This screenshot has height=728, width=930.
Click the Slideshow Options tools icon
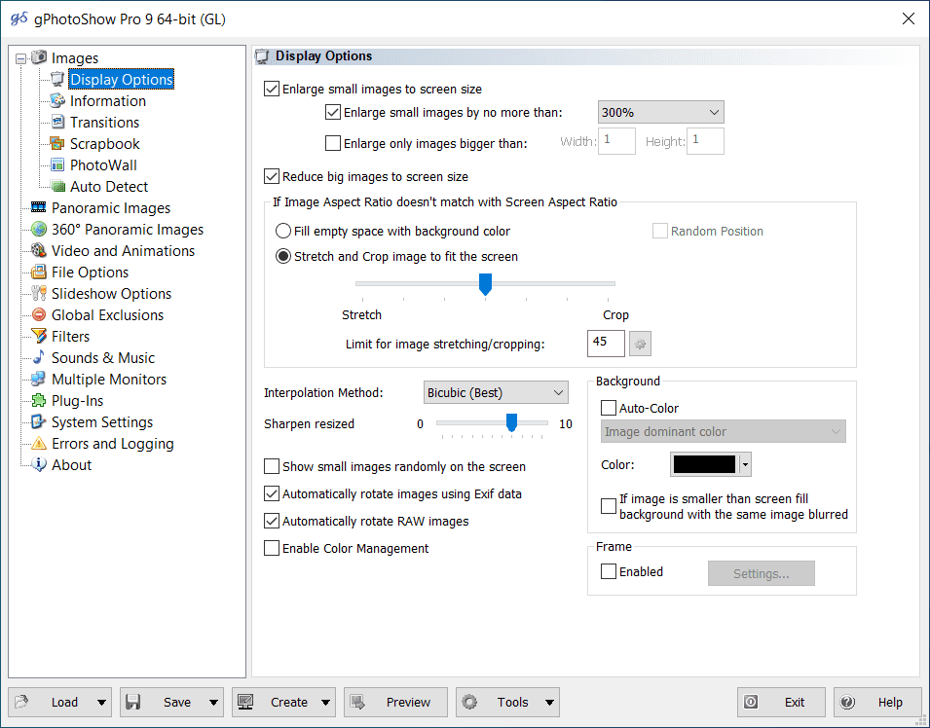39,293
